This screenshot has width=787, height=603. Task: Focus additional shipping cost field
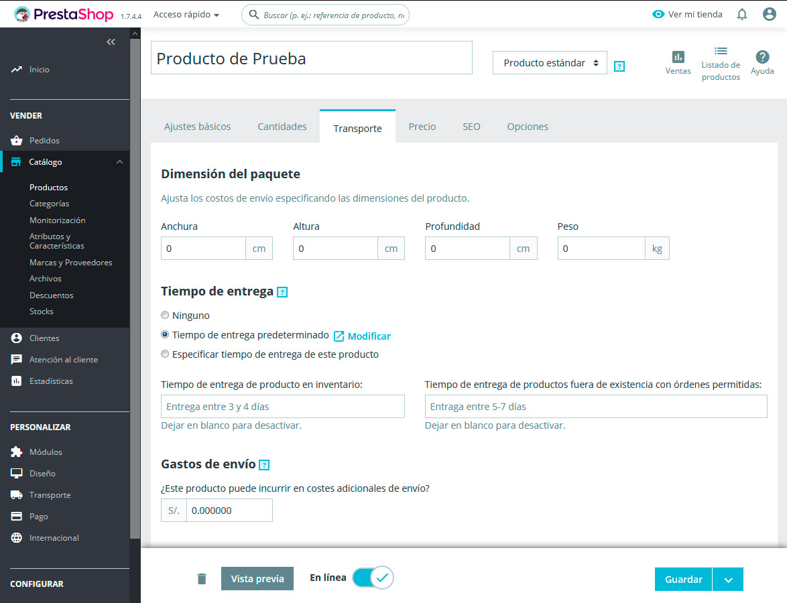(x=229, y=510)
